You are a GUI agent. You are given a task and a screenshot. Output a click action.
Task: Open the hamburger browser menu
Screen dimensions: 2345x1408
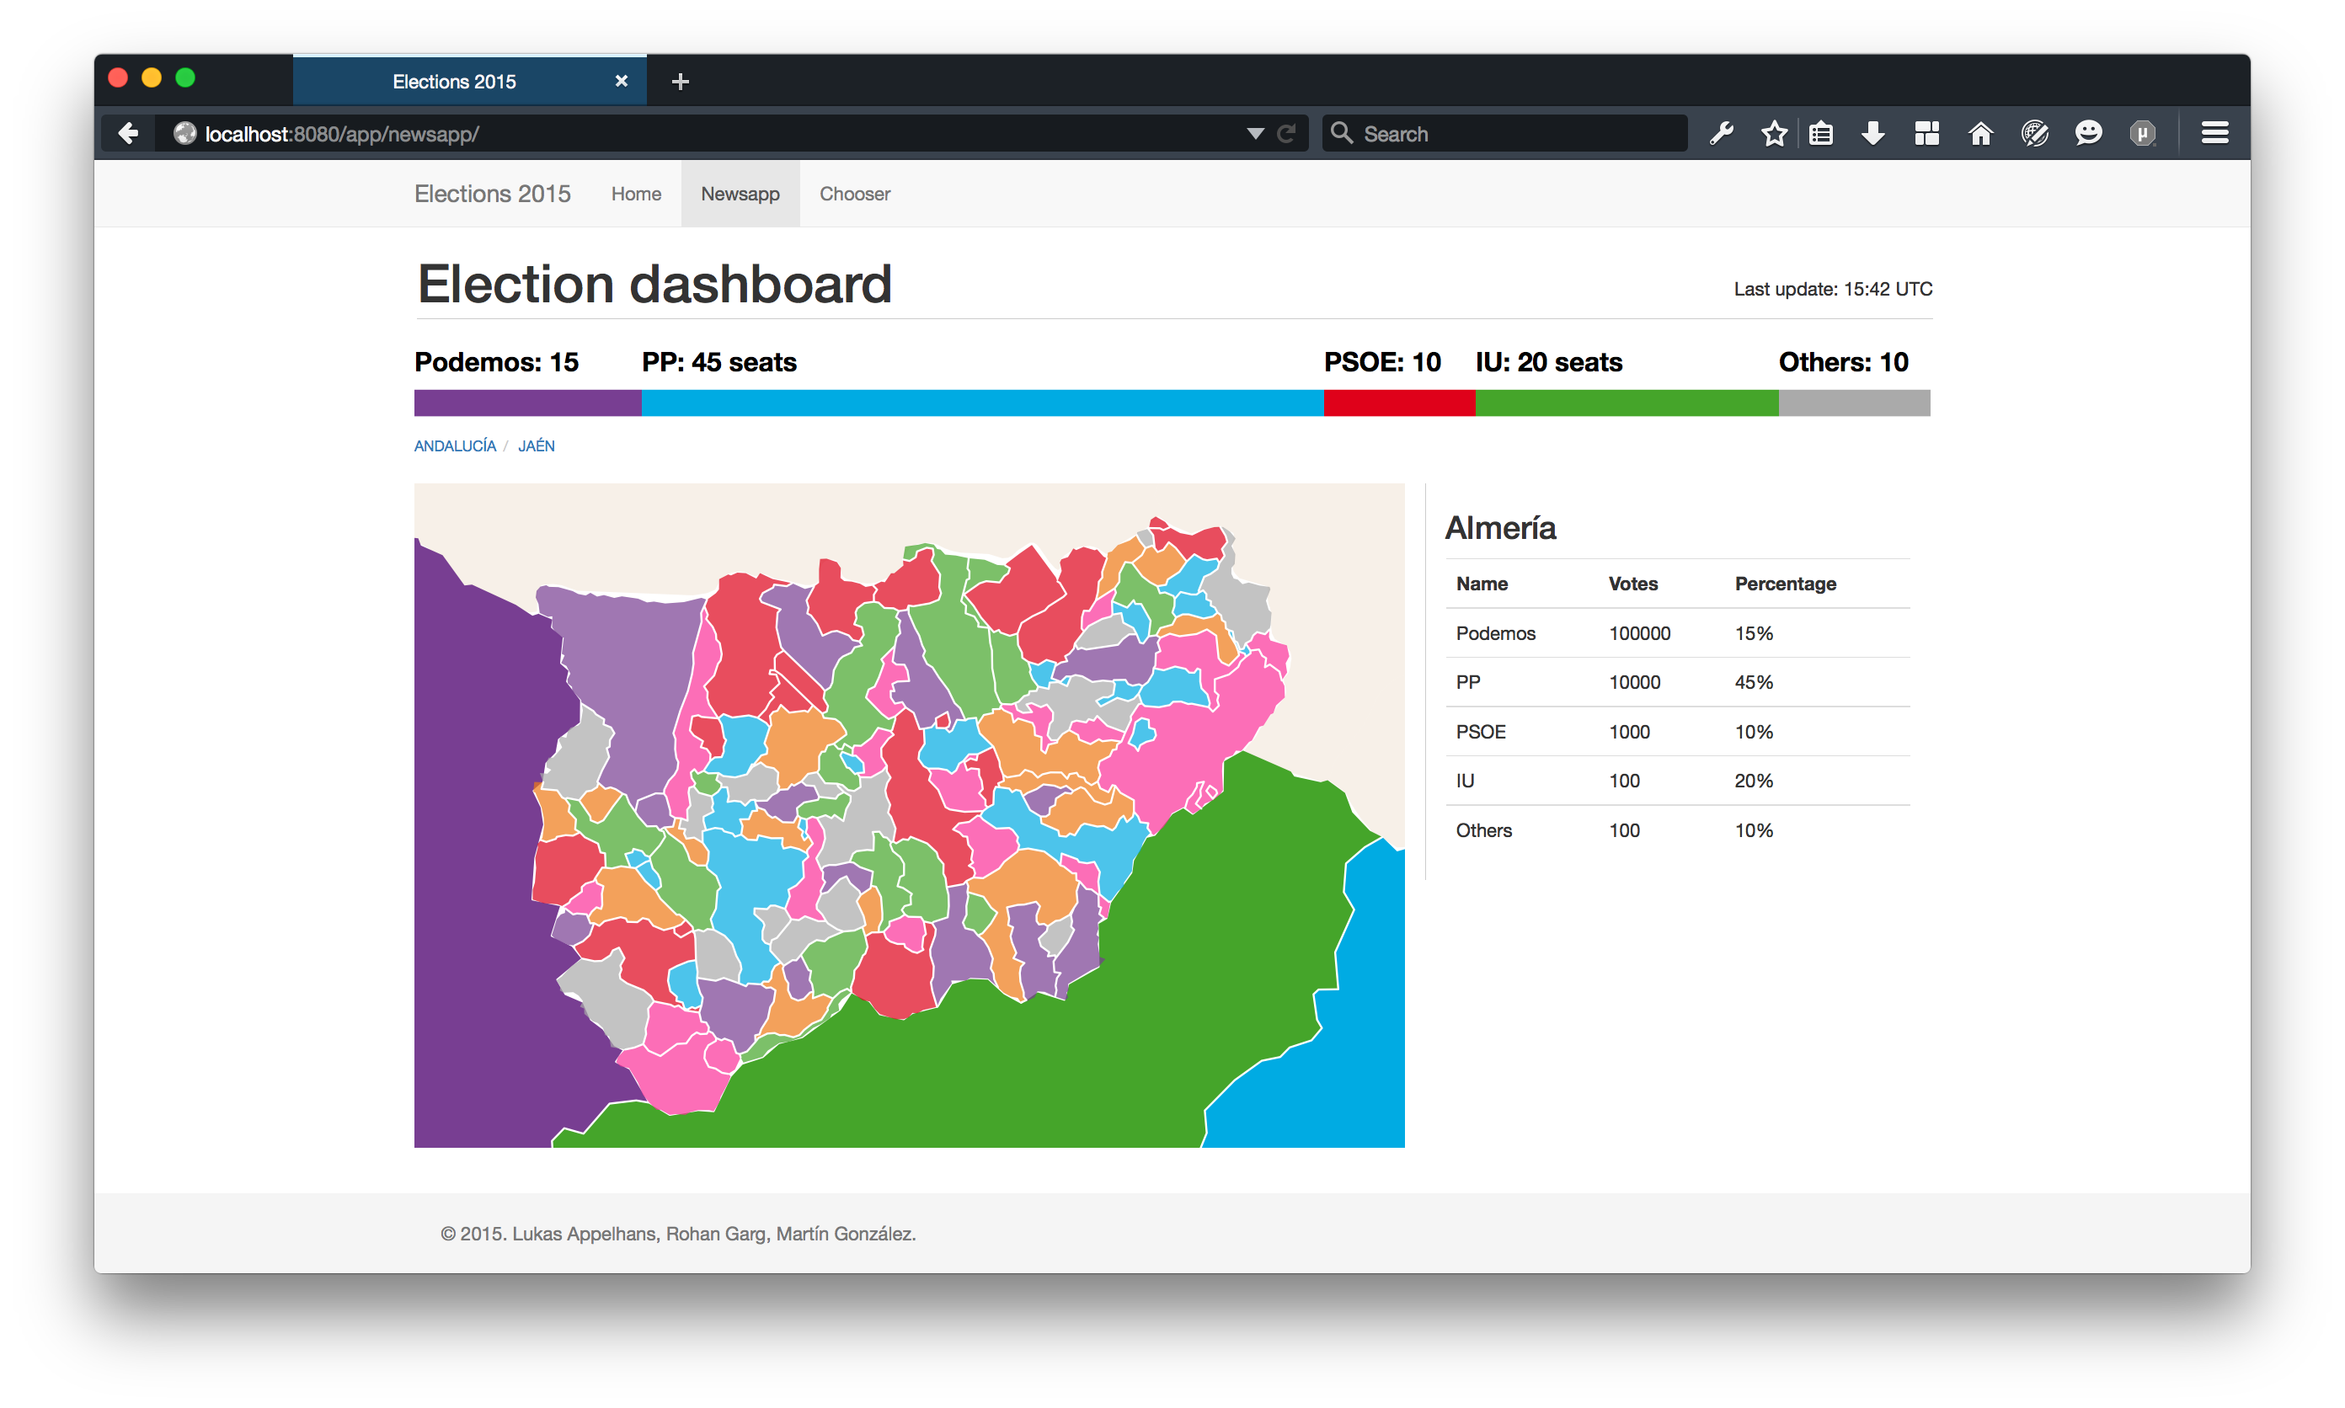2214,134
